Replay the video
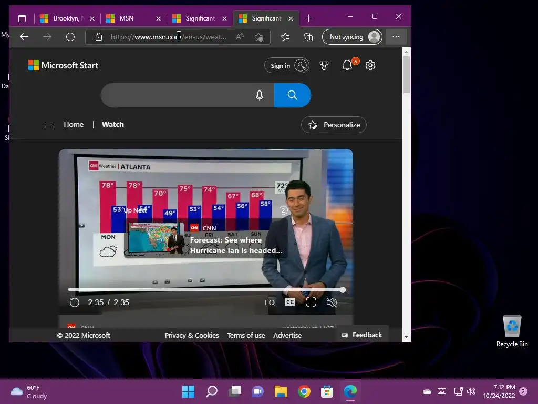Viewport: 538px width, 404px height. [x=75, y=302]
